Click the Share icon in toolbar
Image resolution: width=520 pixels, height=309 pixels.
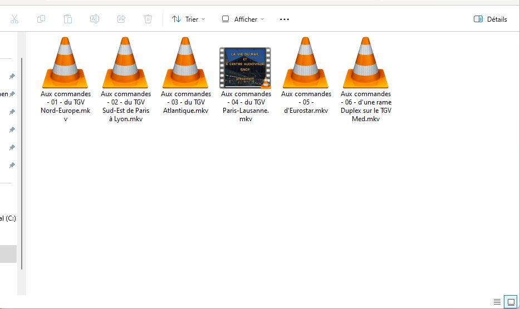[121, 19]
